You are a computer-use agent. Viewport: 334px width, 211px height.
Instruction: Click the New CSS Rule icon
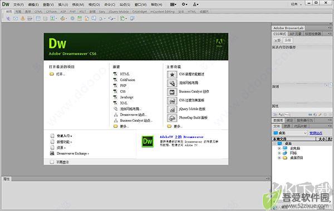click(315, 115)
